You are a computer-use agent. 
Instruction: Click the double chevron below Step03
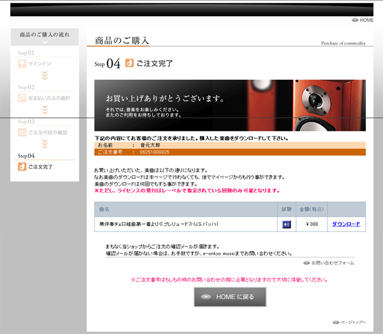[x=45, y=144]
